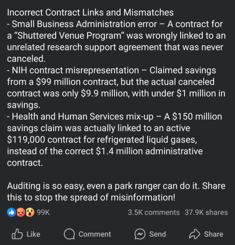Click the curved arrow Share icon

click(195, 234)
